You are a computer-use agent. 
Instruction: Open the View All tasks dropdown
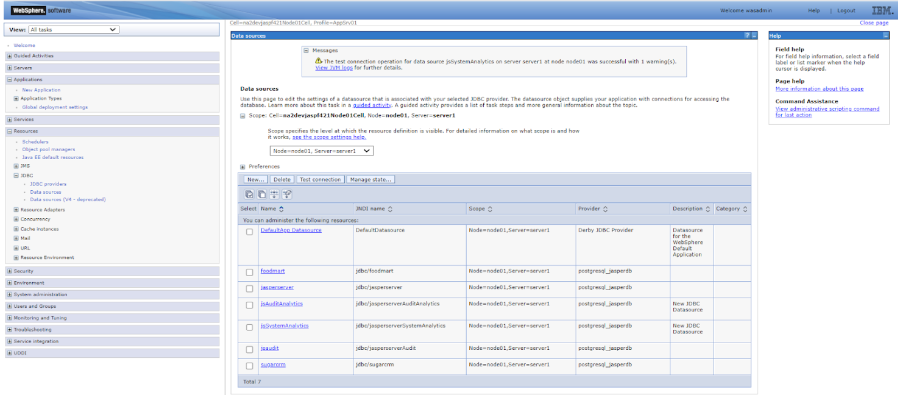click(74, 29)
